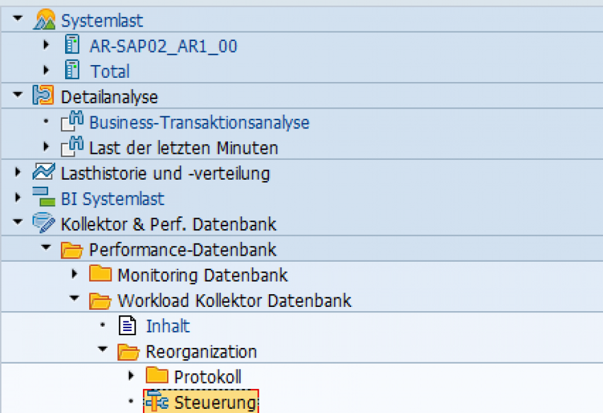Collapse the Systemlast tree node
The height and width of the screenshot is (413, 603).
tap(17, 18)
